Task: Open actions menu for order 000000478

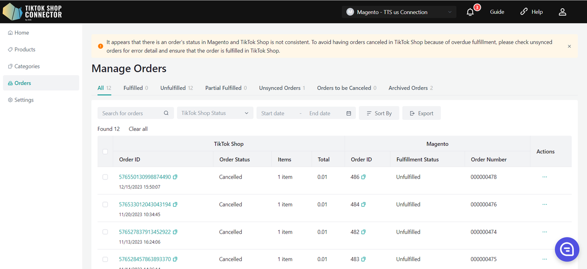Action: (544, 177)
